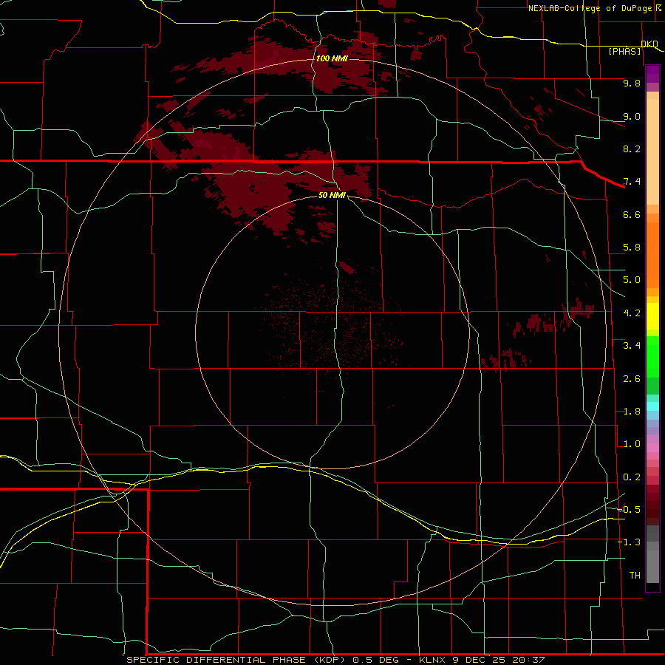Click the 100 NMI range ring label
The height and width of the screenshot is (665, 665).
[332, 58]
